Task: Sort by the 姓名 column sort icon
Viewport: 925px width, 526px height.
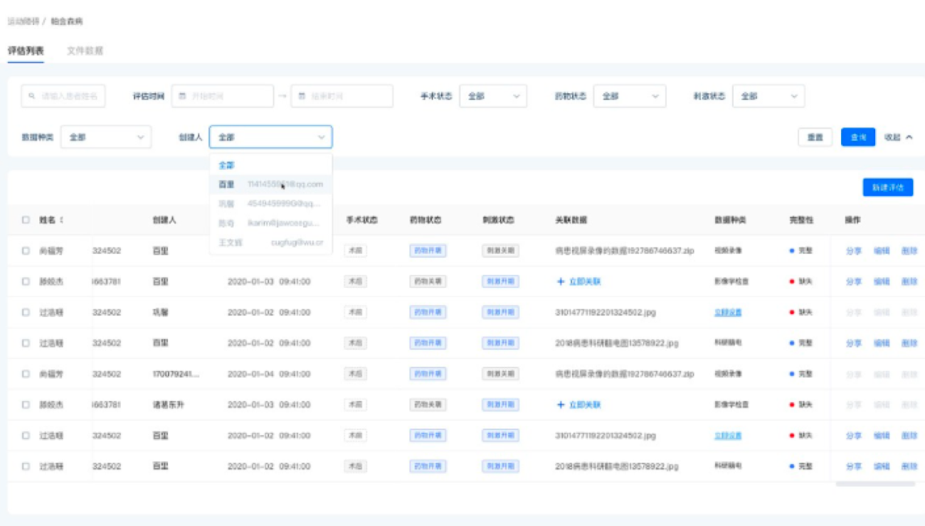Action: [61, 220]
